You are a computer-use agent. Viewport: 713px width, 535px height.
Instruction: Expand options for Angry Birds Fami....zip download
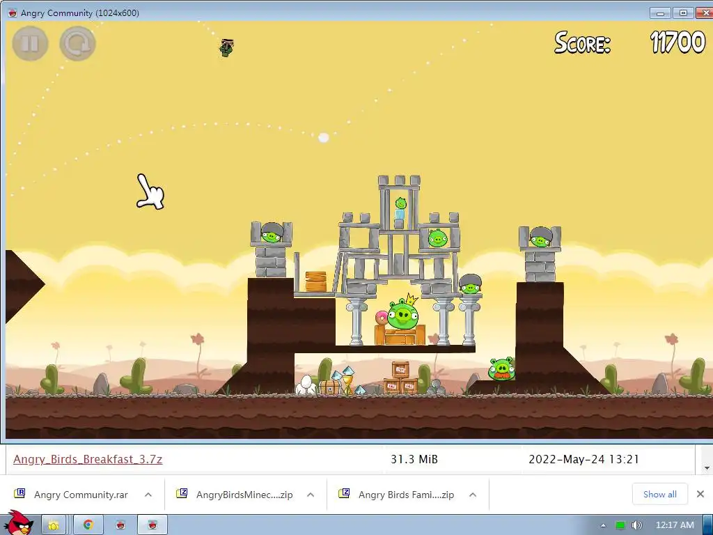pos(473,495)
